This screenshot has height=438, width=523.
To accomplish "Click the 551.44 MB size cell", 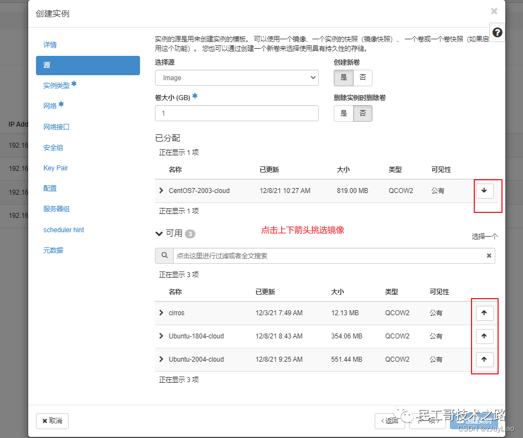I will [346, 359].
